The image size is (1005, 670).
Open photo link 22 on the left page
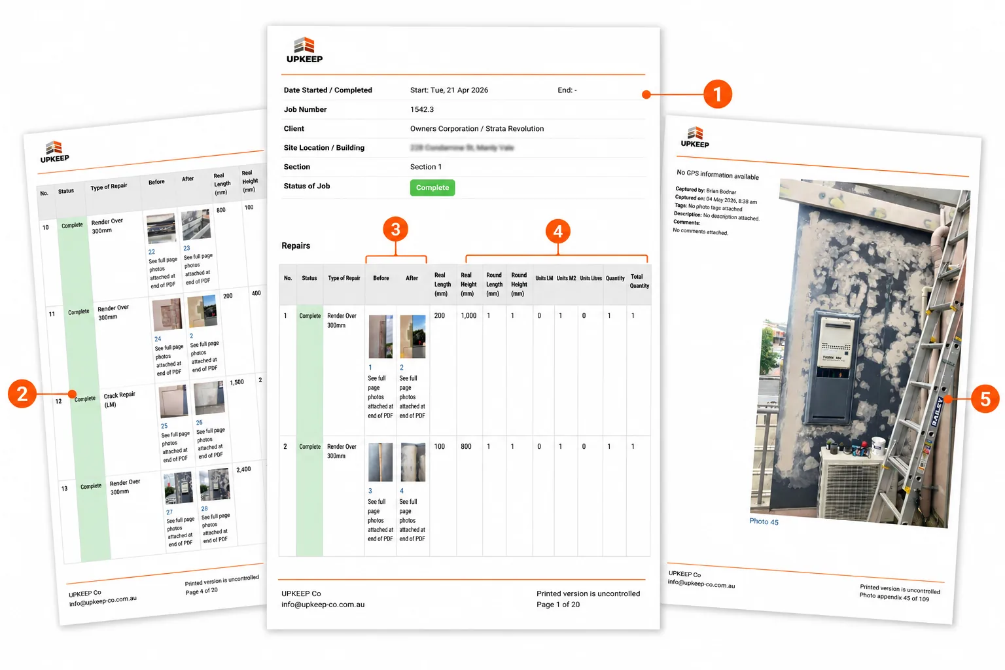click(x=152, y=252)
